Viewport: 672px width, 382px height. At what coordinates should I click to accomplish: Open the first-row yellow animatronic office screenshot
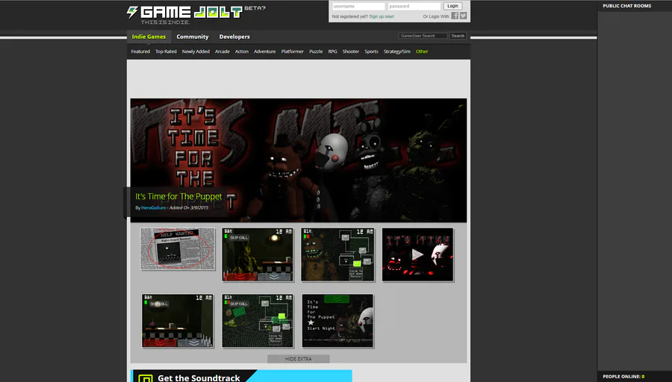[258, 255]
